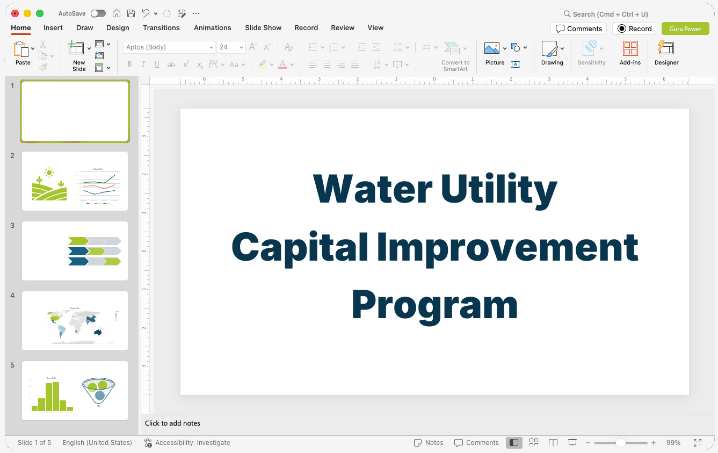Open the Draw tab
This screenshot has height=453, width=718.
(x=85, y=27)
